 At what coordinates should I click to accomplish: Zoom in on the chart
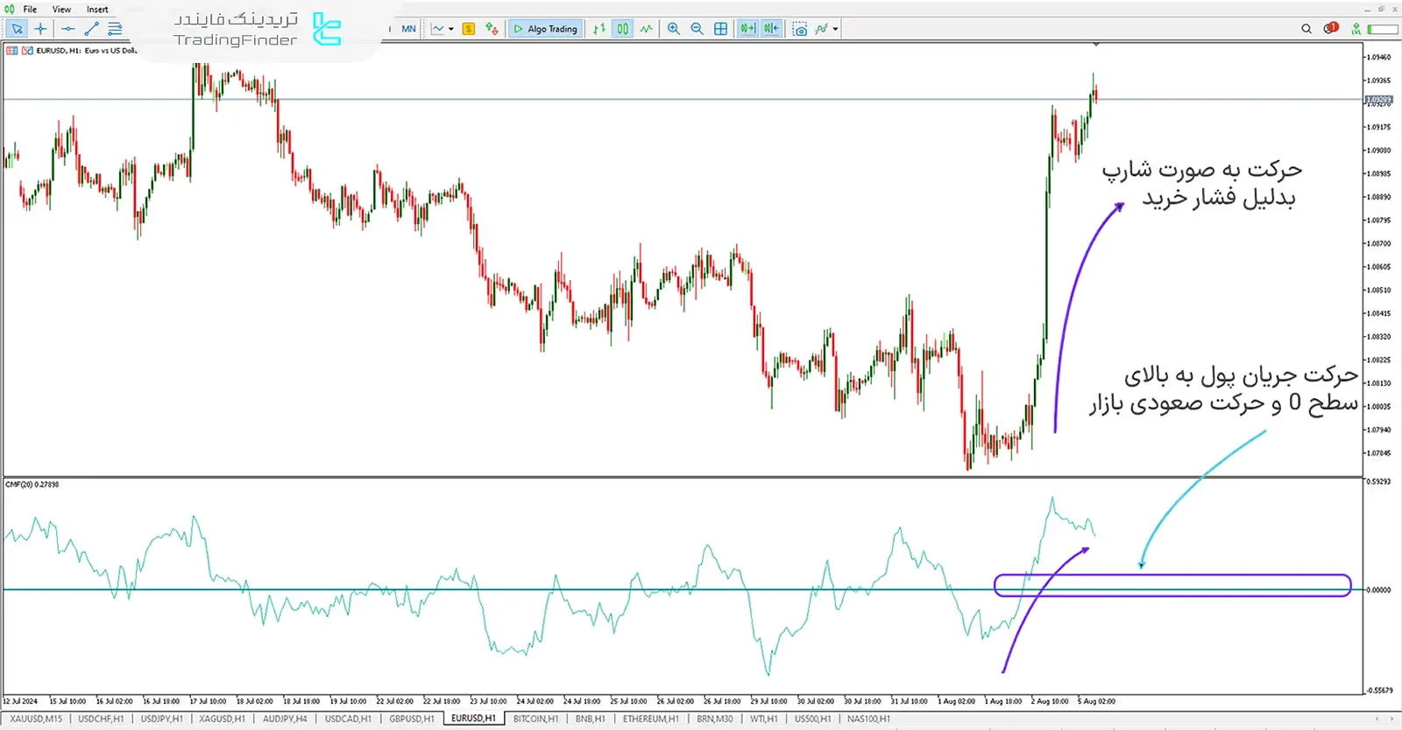coord(673,29)
